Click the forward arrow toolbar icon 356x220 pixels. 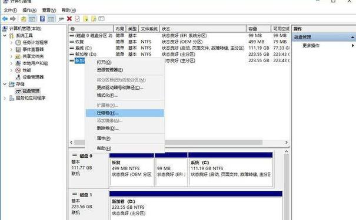(x=13, y=19)
